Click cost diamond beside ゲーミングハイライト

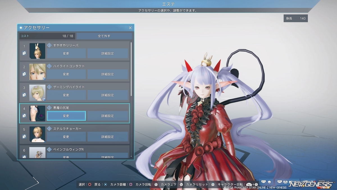click(49, 87)
